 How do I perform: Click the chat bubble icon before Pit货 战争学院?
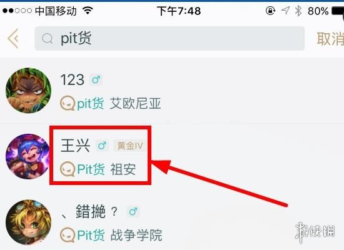68,235
